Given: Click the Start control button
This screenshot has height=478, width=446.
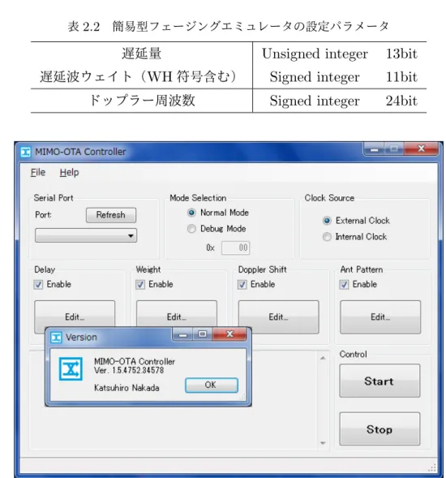Looking at the screenshot, I should tap(380, 381).
